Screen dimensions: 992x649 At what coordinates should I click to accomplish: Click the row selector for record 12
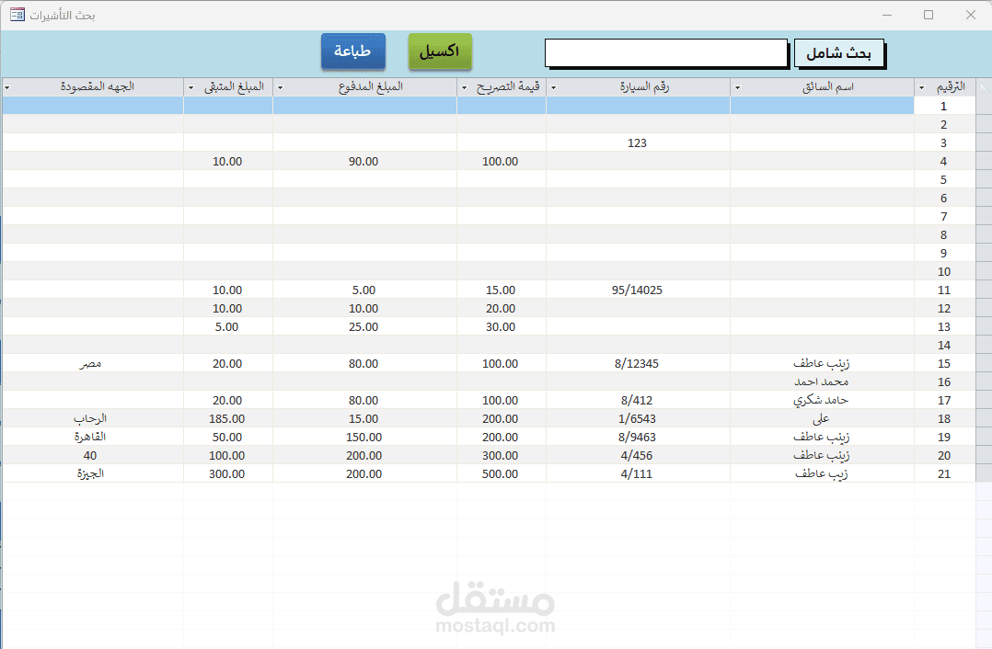click(984, 308)
